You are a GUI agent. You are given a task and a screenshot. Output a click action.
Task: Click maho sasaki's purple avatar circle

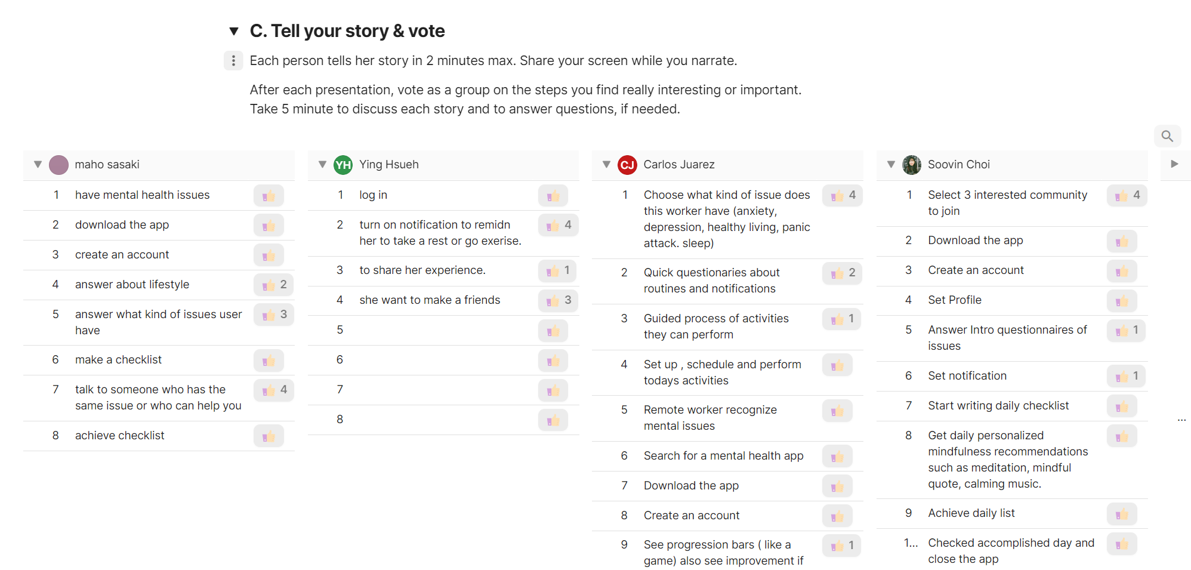58,165
